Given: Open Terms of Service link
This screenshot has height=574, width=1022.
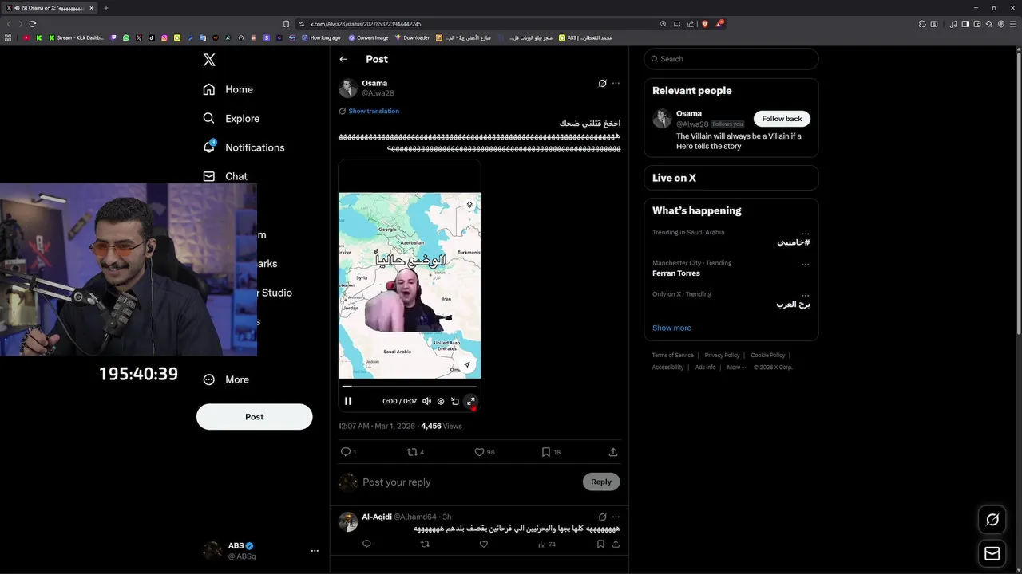Looking at the screenshot, I should (x=672, y=356).
